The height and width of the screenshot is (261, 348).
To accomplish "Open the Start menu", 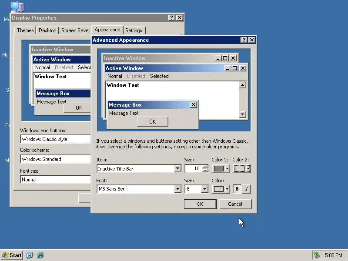I will pyautogui.click(x=12, y=255).
